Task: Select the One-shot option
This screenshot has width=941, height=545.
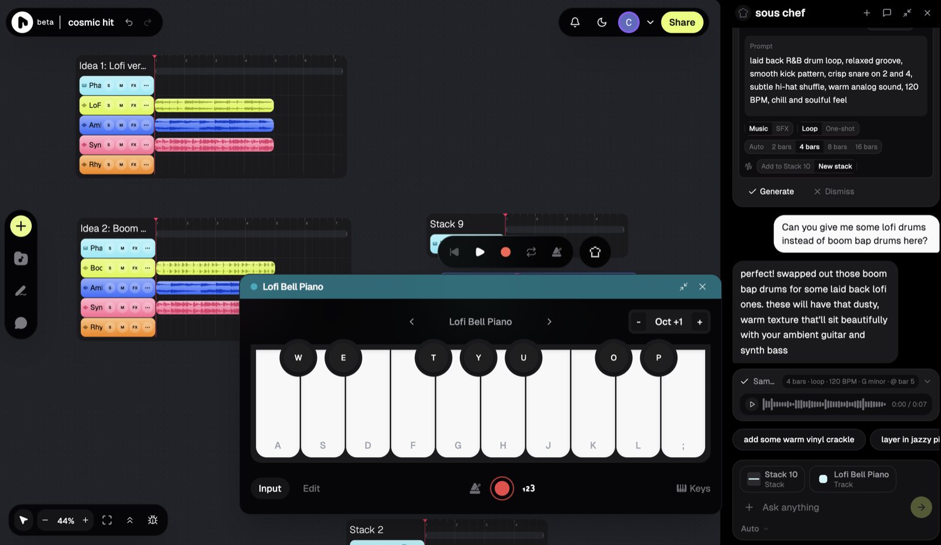Action: [x=840, y=129]
